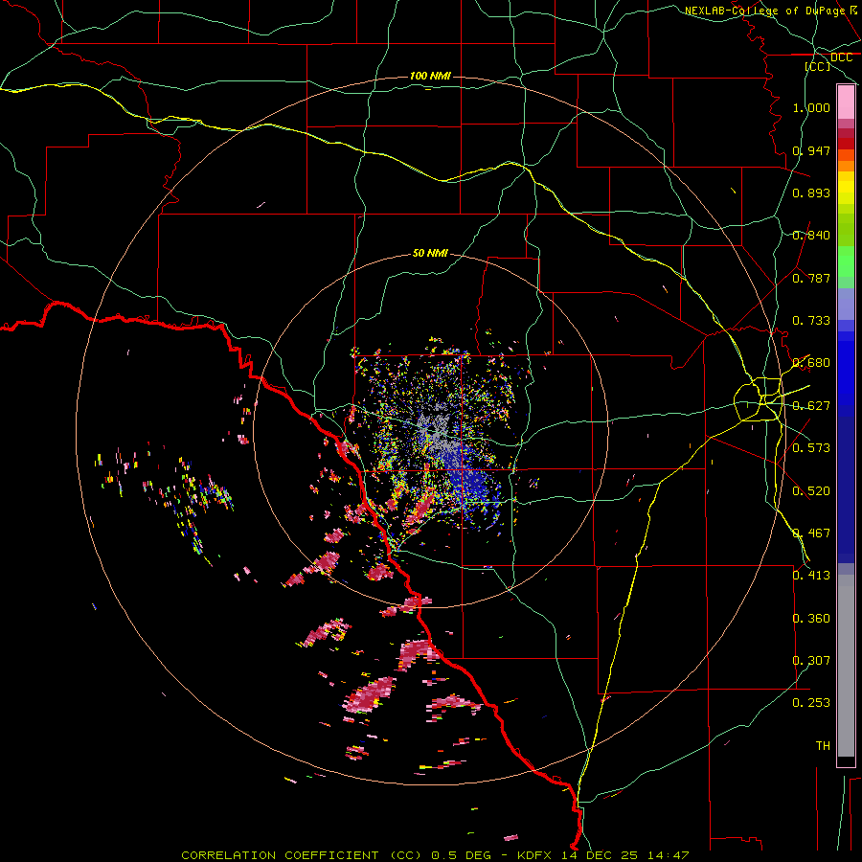The image size is (862, 862).
Task: Select the 0.307 scale value
Action: click(x=811, y=661)
